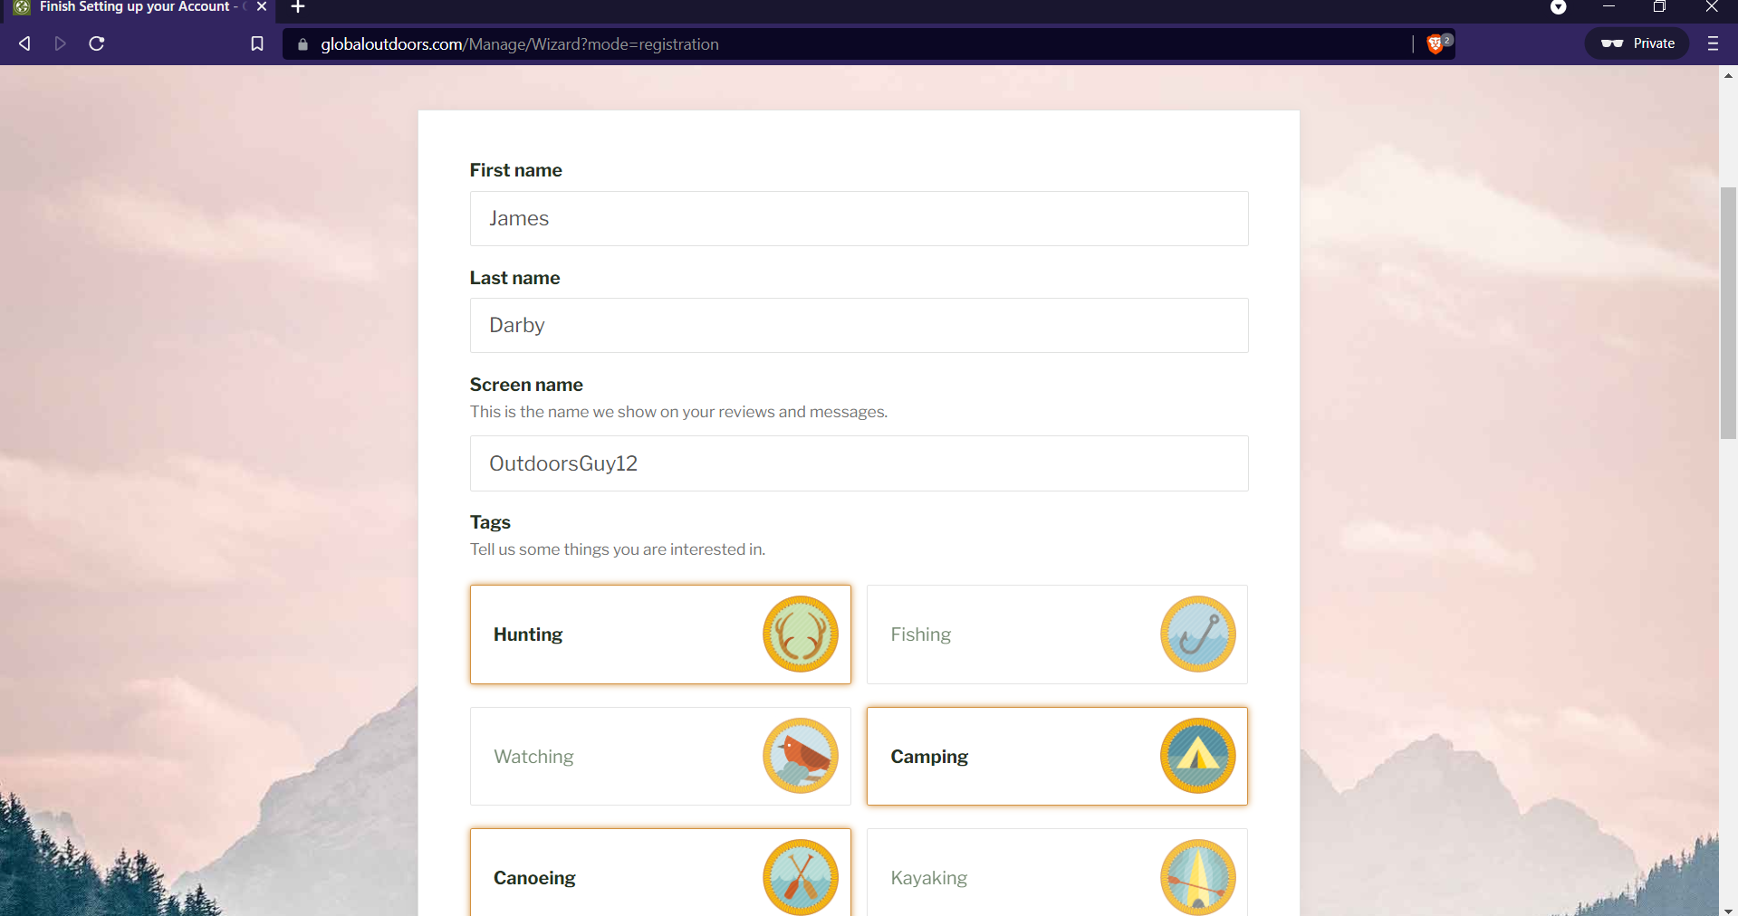Deselect the Camping tag
The height and width of the screenshot is (916, 1738).
[1057, 757]
